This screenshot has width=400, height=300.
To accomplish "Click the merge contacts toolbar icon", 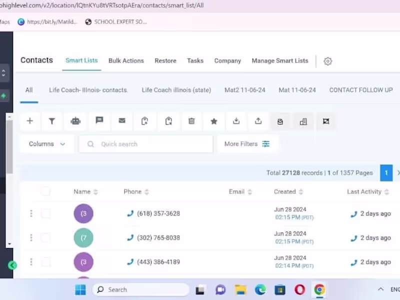I will (326, 121).
